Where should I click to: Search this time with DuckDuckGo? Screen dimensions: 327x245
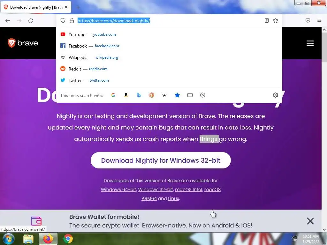coord(152,95)
